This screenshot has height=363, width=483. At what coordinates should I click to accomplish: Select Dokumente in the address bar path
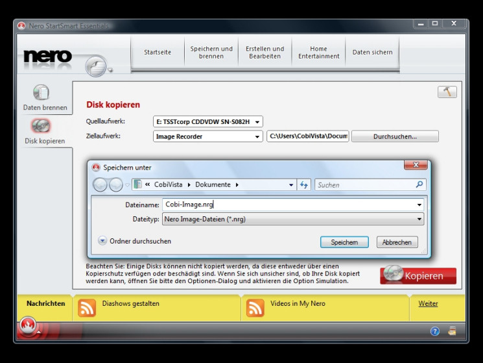[213, 184]
